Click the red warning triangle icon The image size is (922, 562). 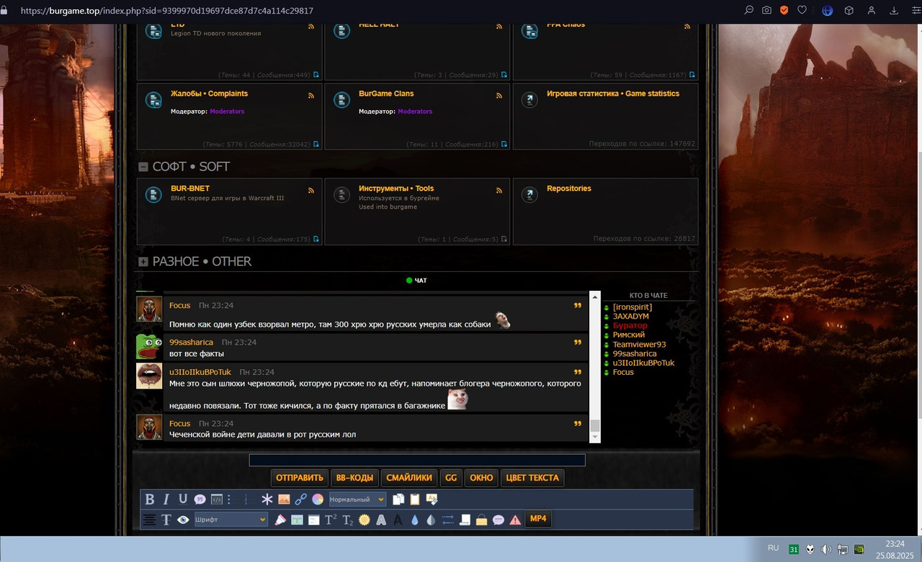516,520
